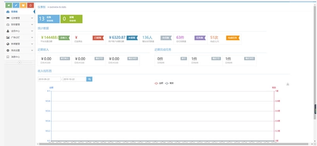The width and height of the screenshot is (317, 146).
Task: Open the sidebar item with picture icon
Action: tap(19, 37)
